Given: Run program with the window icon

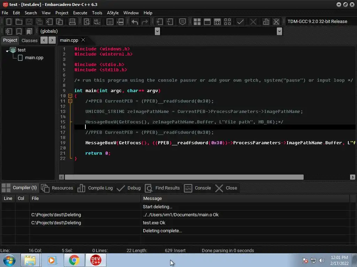Looking at the screenshot, I should [207, 22].
